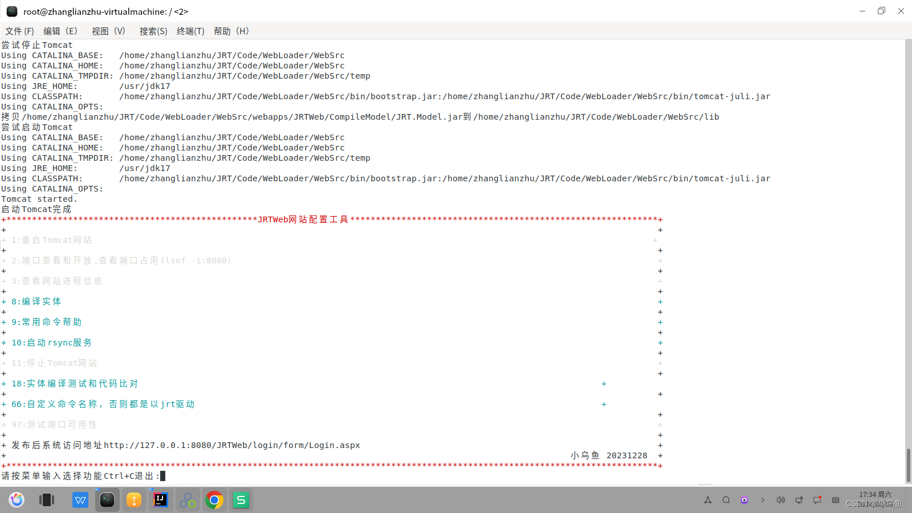The height and width of the screenshot is (513, 912).
Task: Click the purple tray icon
Action: pyautogui.click(x=744, y=500)
